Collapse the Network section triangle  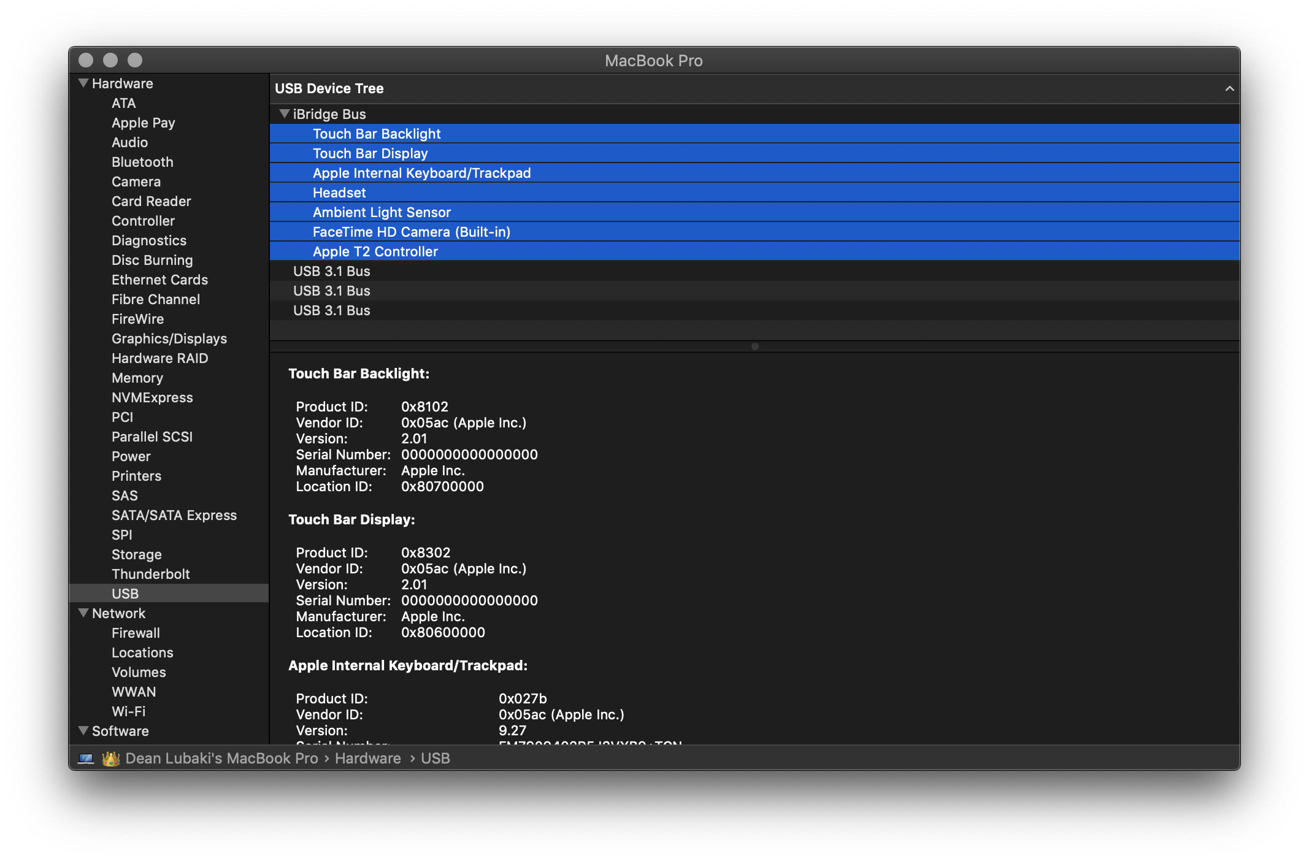coord(83,613)
